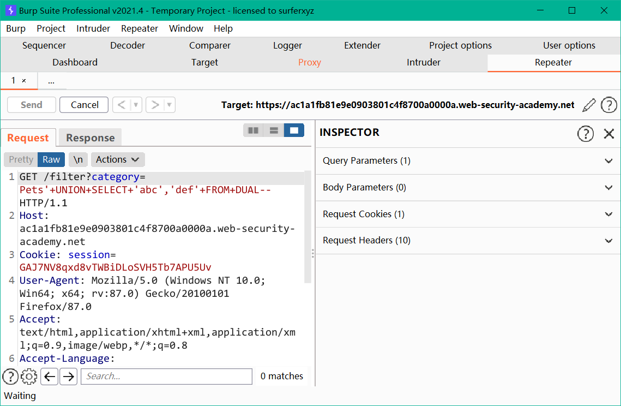Click the GET /filter?category= request line
This screenshot has height=406, width=621.
point(82,177)
